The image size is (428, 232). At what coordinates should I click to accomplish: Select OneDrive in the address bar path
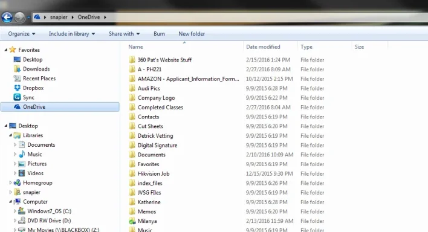pos(89,17)
